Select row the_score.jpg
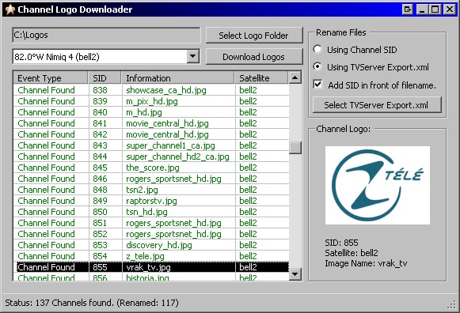The image size is (460, 313). (151, 168)
